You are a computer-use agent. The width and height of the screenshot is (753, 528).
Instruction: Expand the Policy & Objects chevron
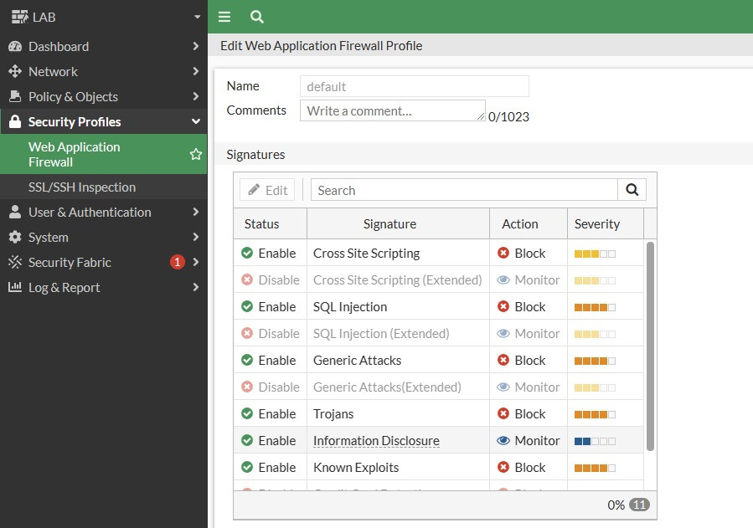[x=195, y=96]
